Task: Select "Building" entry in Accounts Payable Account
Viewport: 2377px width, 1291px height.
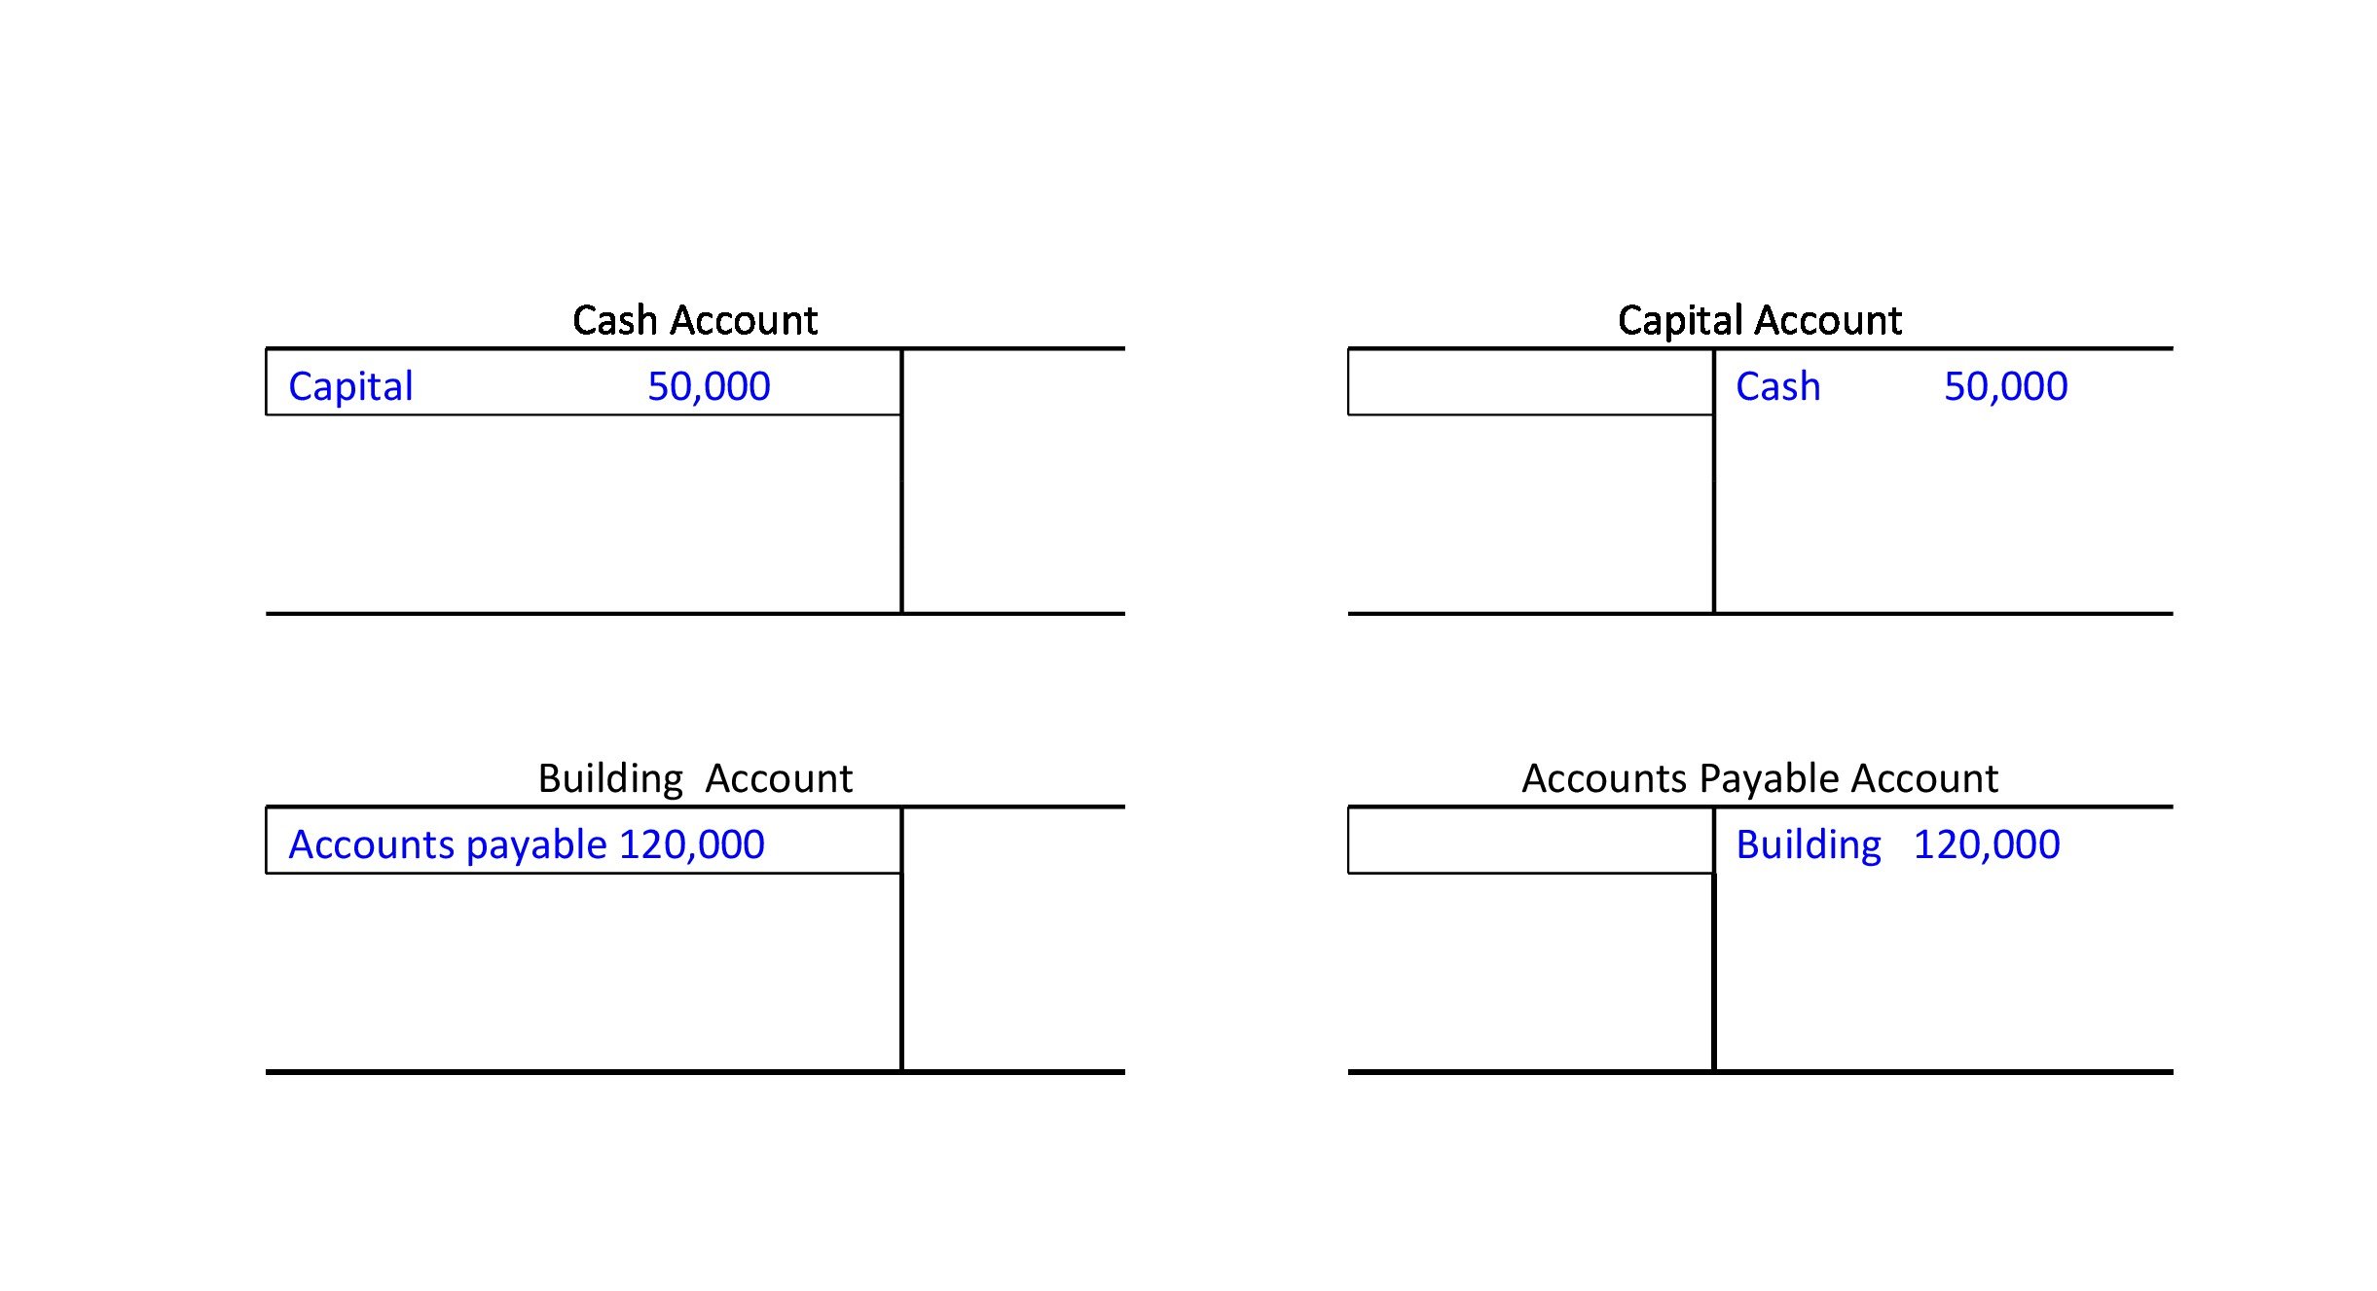Action: pos(1808,844)
